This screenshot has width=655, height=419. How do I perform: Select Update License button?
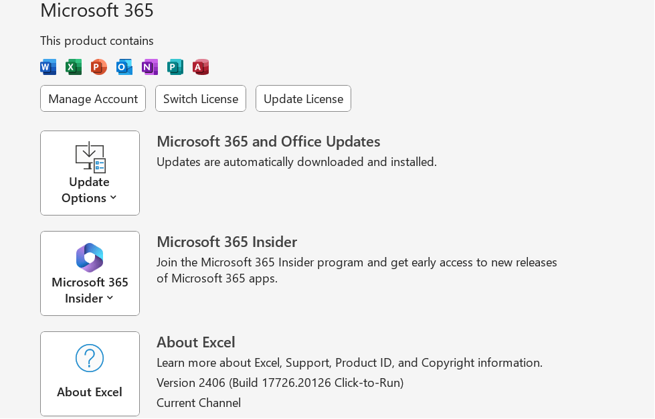[x=303, y=98]
